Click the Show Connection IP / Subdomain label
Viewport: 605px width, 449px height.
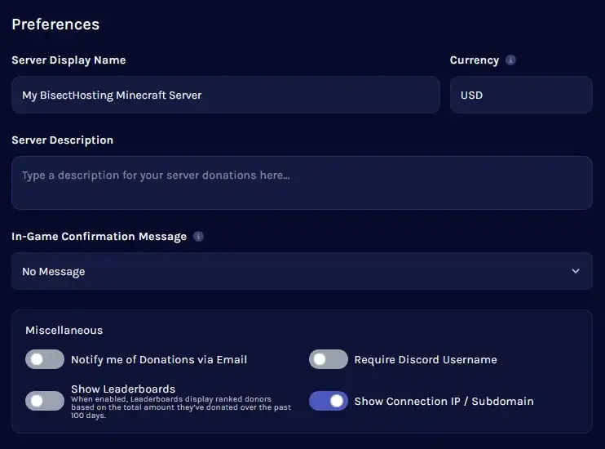[x=444, y=401]
